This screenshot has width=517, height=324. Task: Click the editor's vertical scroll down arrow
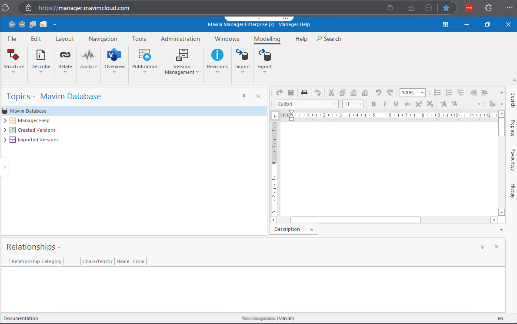click(501, 213)
